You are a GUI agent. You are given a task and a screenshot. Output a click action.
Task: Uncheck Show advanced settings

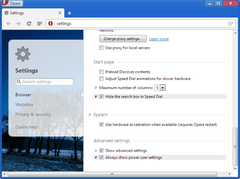[x=101, y=151]
